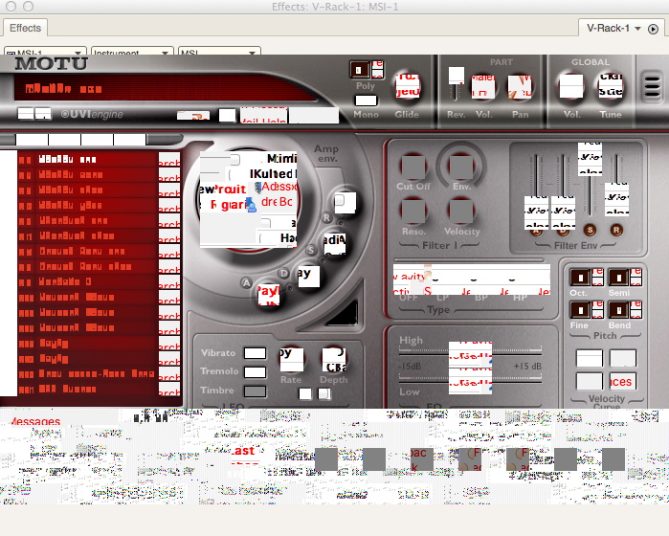
Task: Click the part Pan knob
Action: [520, 89]
